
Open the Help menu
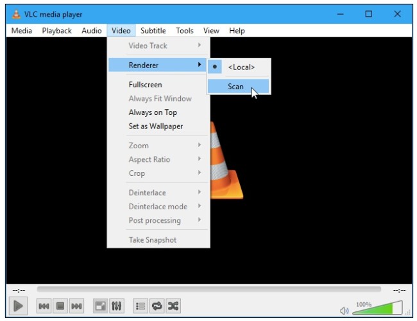point(237,31)
